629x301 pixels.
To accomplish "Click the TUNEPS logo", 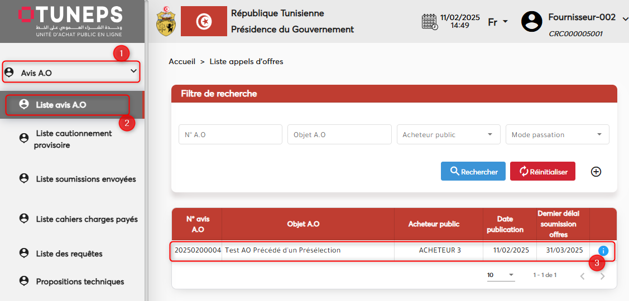I will point(71,21).
